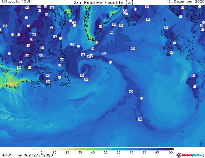The height and width of the screenshot is (158, 205).
Task: Click the '95' humidity label over Iberian Peninsula
Action: 194,86
